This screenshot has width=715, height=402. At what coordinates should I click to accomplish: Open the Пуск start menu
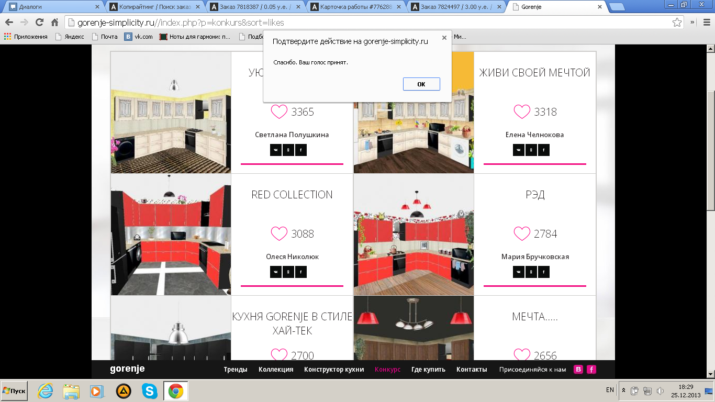(14, 391)
